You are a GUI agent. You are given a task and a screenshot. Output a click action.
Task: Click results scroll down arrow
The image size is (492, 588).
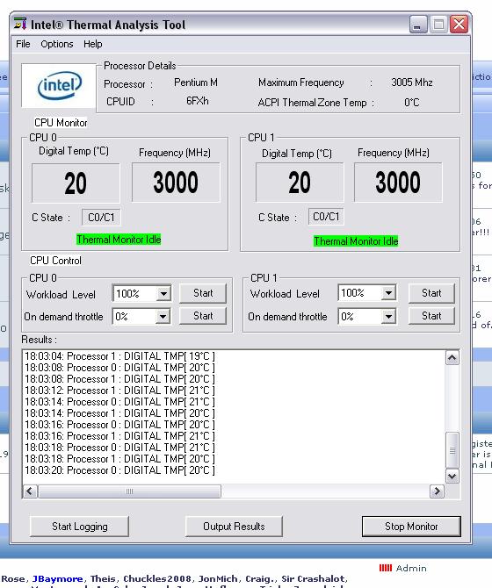coord(452,477)
